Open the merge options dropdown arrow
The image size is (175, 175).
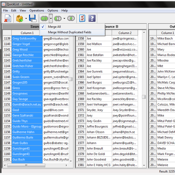pos(51,18)
